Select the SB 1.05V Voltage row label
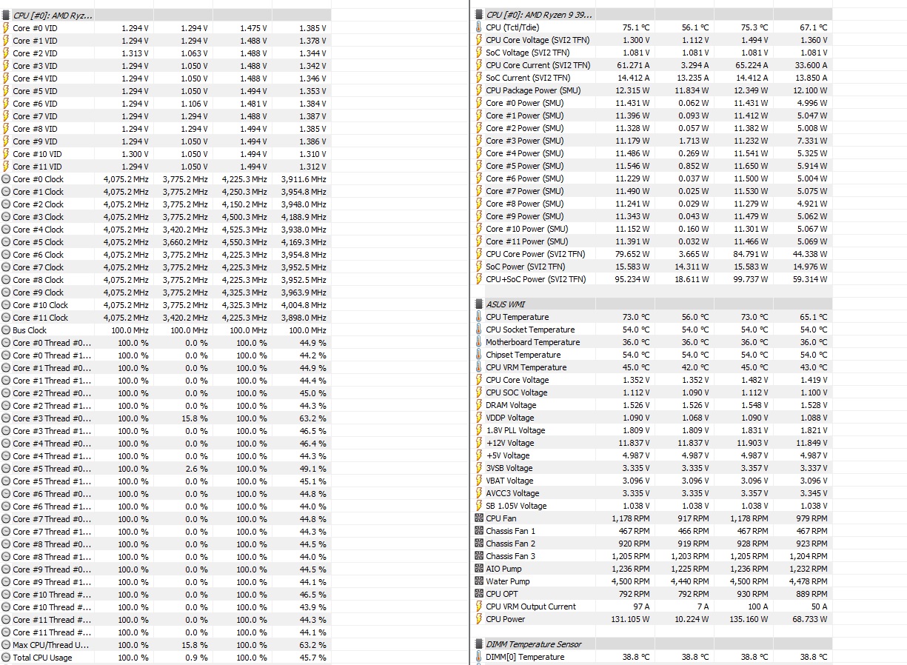 pyautogui.click(x=516, y=505)
